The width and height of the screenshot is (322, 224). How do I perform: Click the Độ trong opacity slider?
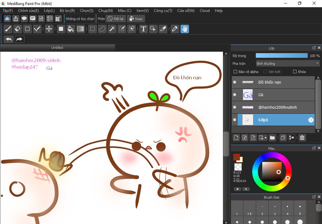[x=281, y=56]
